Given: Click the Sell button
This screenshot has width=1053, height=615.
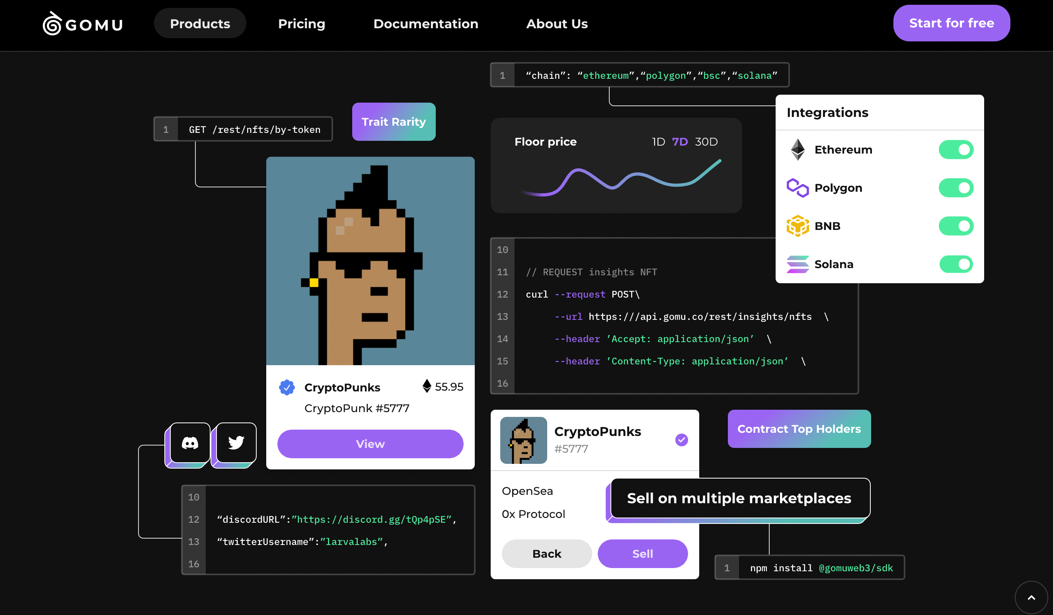Looking at the screenshot, I should (642, 554).
